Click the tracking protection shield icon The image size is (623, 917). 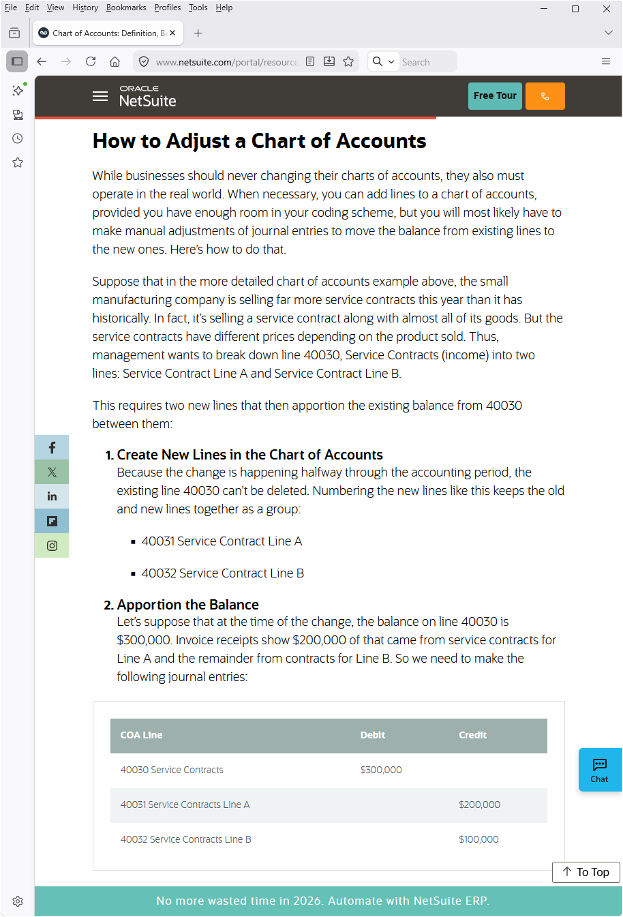[x=144, y=61]
